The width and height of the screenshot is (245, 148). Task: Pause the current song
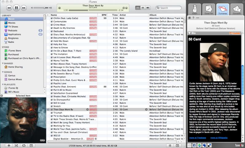(16, 8)
